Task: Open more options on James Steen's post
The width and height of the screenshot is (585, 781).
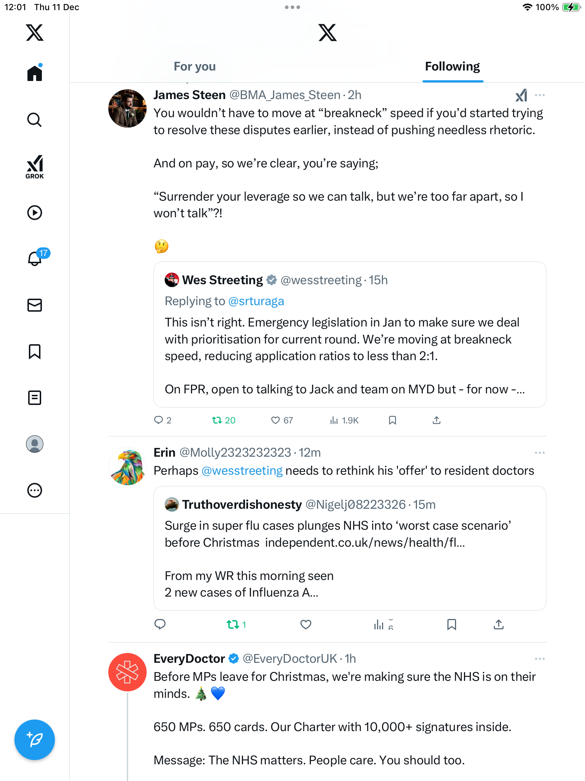Action: (x=540, y=95)
